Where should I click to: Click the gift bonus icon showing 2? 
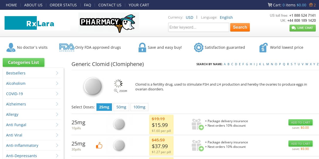311,5
